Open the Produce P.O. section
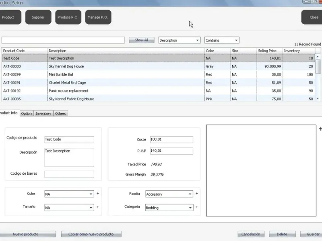 pyautogui.click(x=68, y=17)
